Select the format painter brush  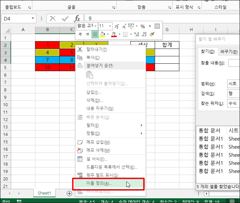point(152,34)
